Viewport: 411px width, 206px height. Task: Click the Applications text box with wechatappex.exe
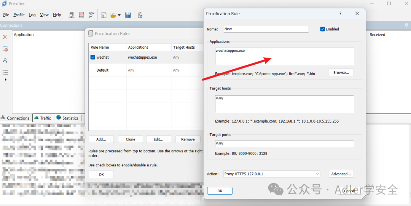(x=284, y=56)
